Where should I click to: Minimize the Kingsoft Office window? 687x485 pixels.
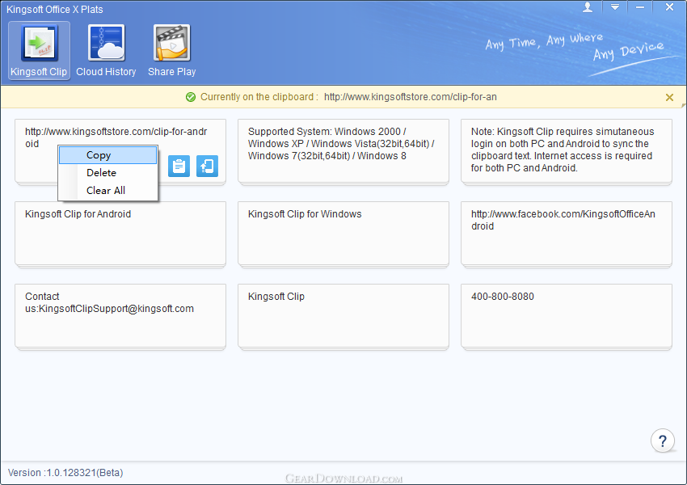tap(639, 7)
